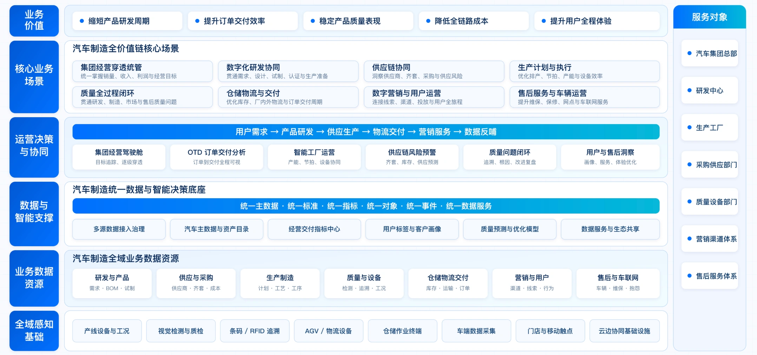The width and height of the screenshot is (757, 355).
Task: Click the 汽车制造全价值链核心场景 heading
Action: (126, 48)
